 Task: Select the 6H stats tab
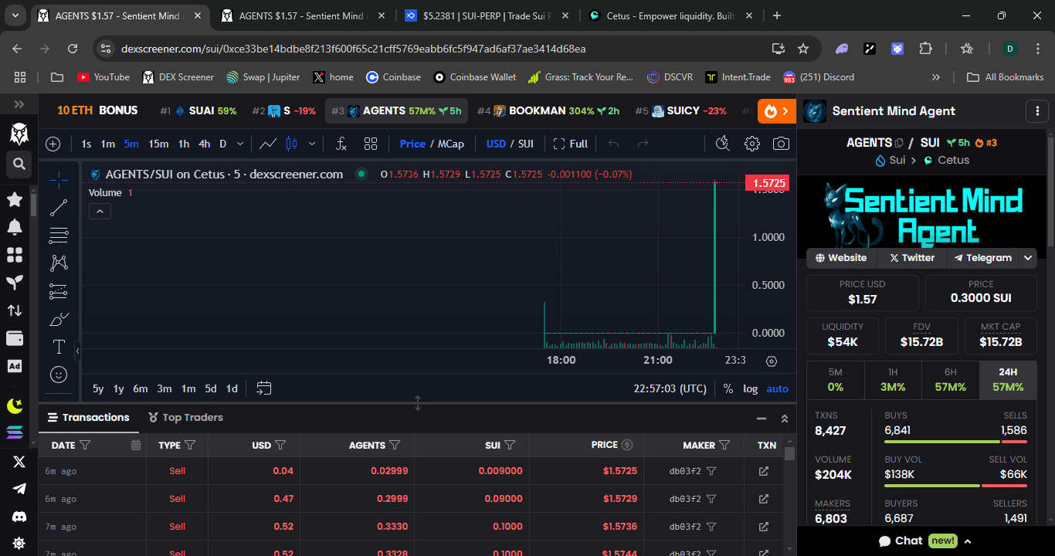click(x=950, y=380)
